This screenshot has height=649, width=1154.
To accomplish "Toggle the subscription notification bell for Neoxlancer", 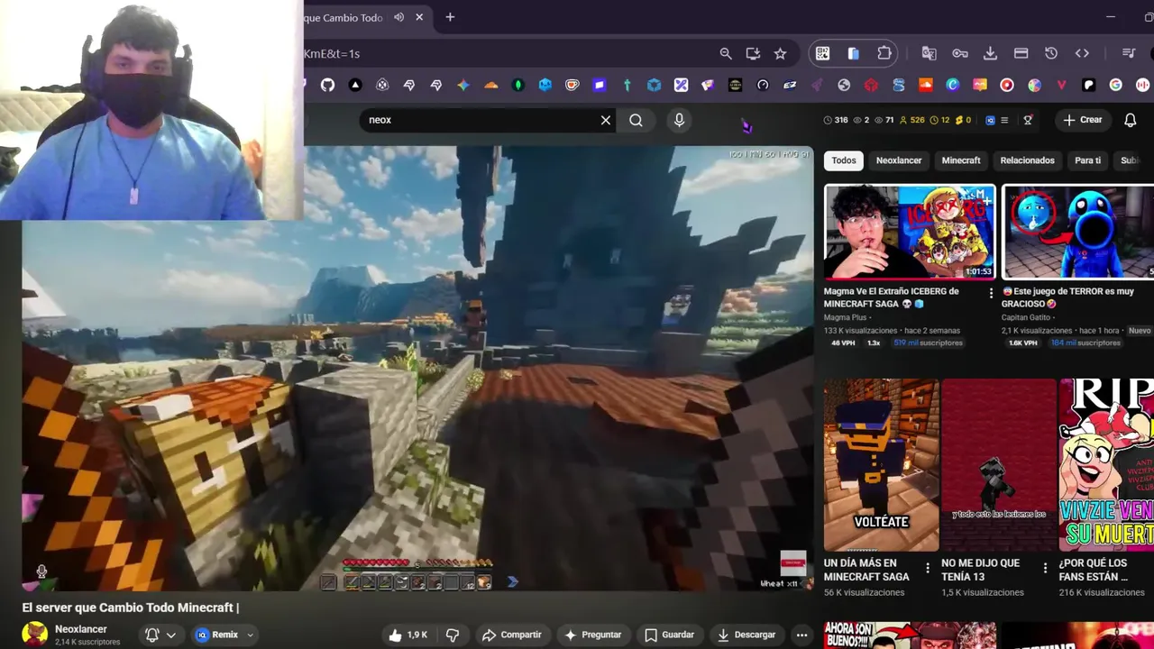I will click(152, 635).
